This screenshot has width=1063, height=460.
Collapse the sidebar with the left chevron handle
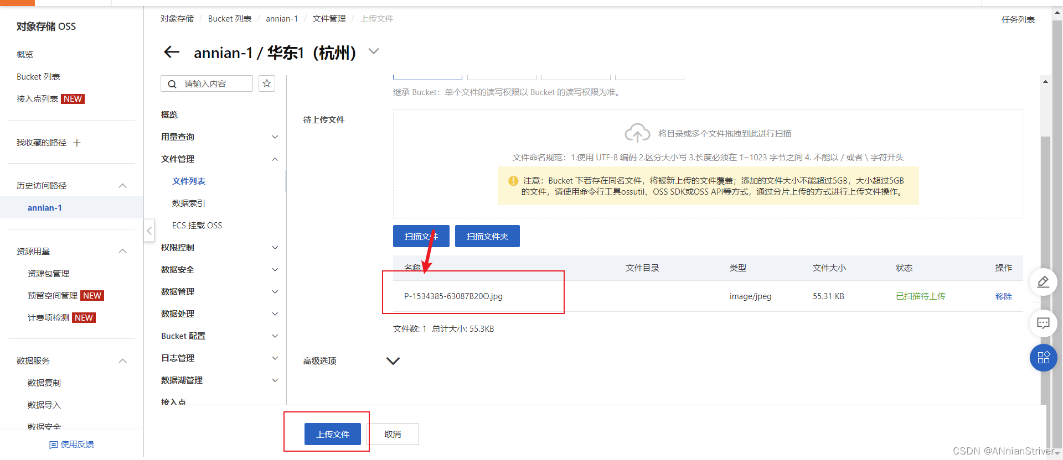[149, 231]
